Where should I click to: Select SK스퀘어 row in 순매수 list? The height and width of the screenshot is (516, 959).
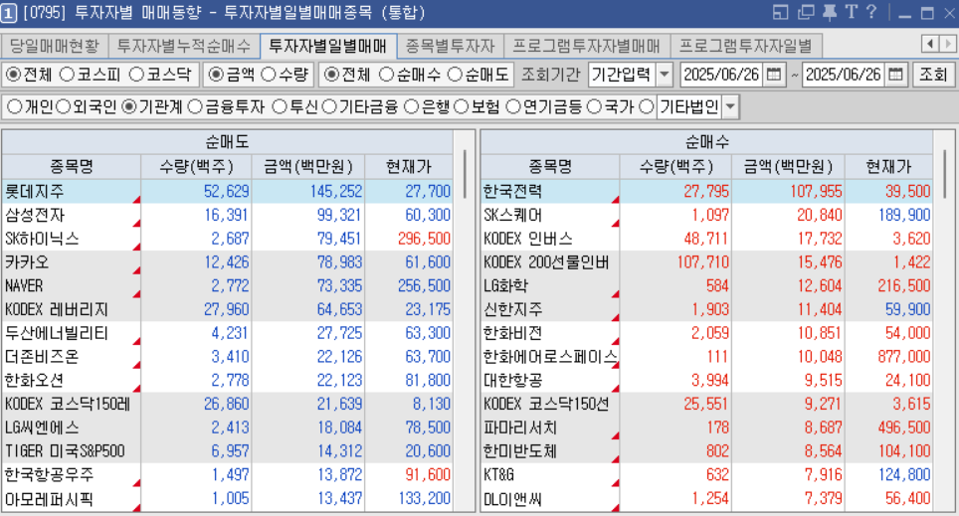tap(706, 215)
